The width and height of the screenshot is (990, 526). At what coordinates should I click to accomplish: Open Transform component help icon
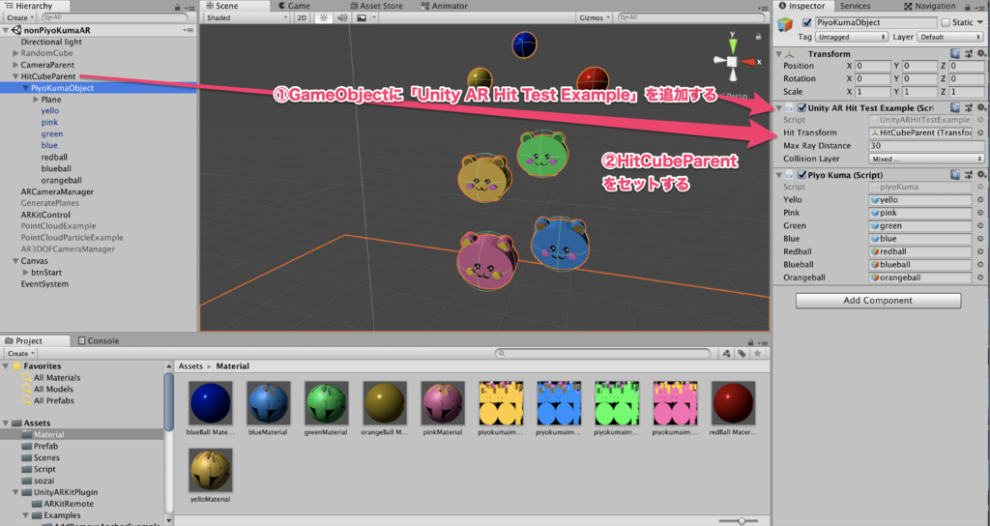[955, 54]
